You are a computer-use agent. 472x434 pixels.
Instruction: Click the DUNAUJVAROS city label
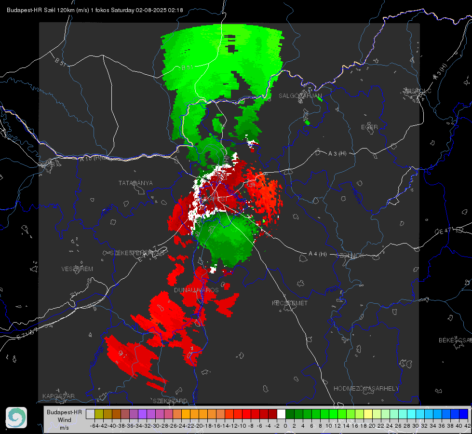196,290
